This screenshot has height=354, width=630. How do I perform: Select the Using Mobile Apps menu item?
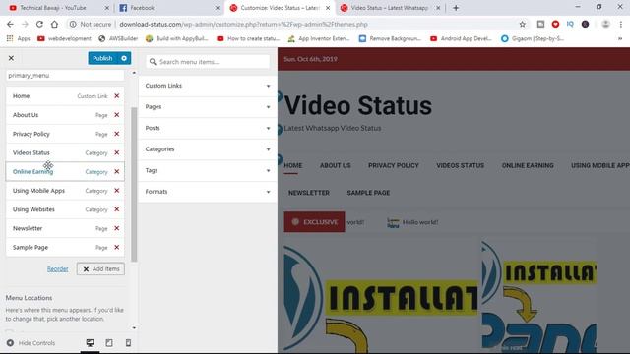[65, 190]
